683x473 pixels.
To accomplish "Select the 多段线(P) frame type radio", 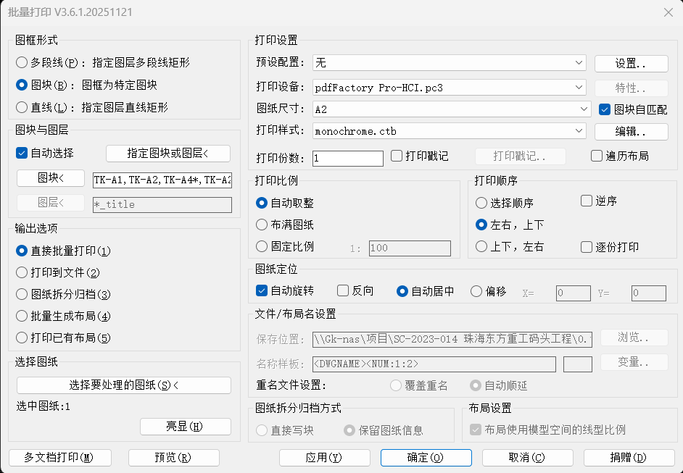I will 22,63.
